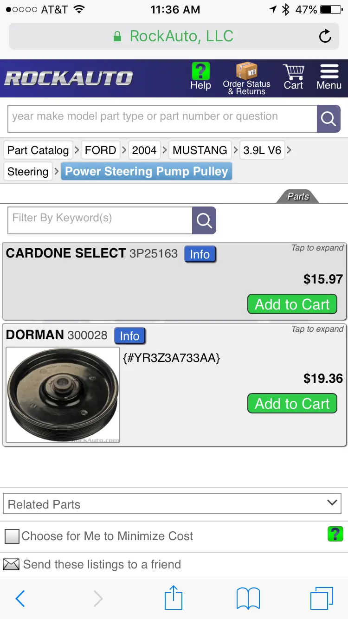Tap the keyword filter magnifier icon

pyautogui.click(x=204, y=220)
